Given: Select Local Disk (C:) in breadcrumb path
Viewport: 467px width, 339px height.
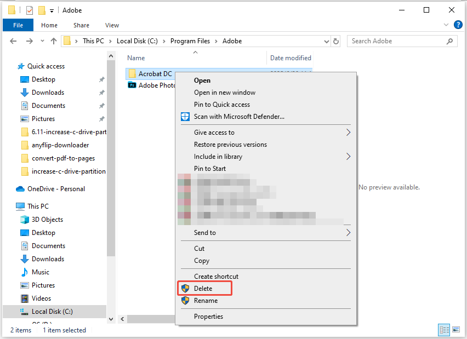Looking at the screenshot, I should click(137, 41).
